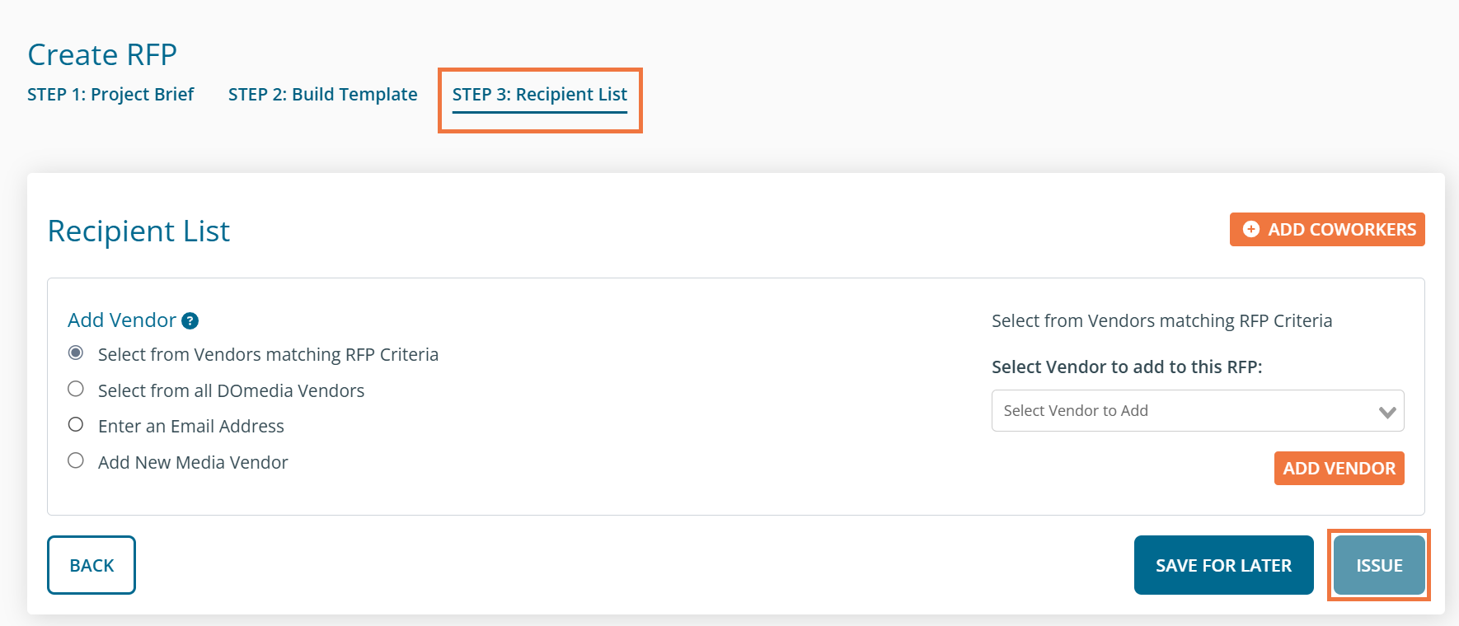Select 'Select from Vendors matching RFP Criteria' radio
The width and height of the screenshot is (1459, 626).
click(x=76, y=353)
